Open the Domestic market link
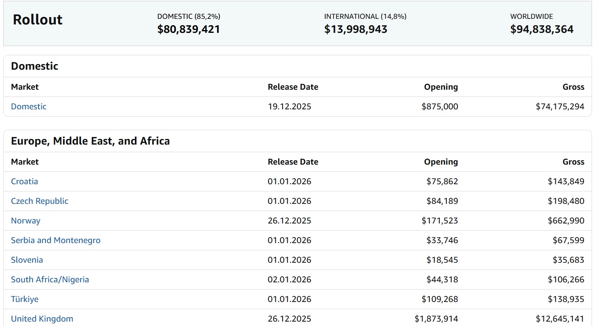The width and height of the screenshot is (598, 326). pos(28,107)
